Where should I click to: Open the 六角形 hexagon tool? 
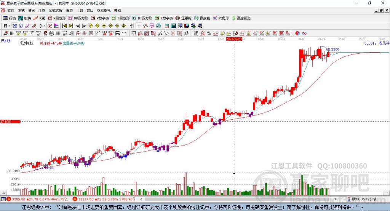tap(221, 18)
